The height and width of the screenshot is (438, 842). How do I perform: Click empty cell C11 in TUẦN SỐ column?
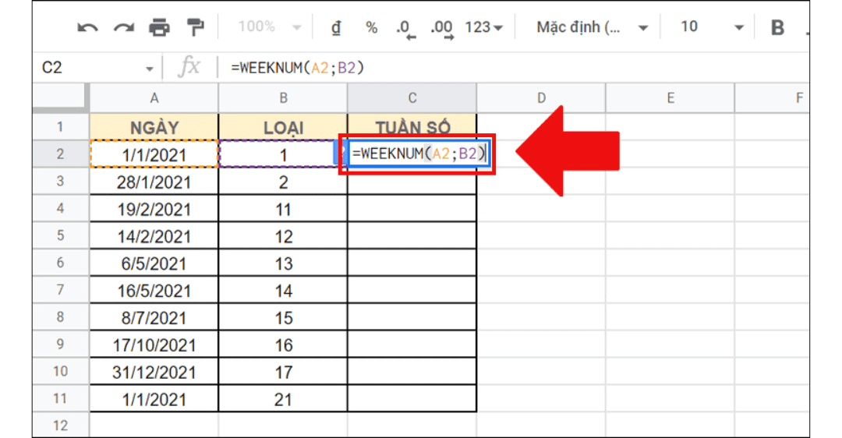pyautogui.click(x=412, y=399)
